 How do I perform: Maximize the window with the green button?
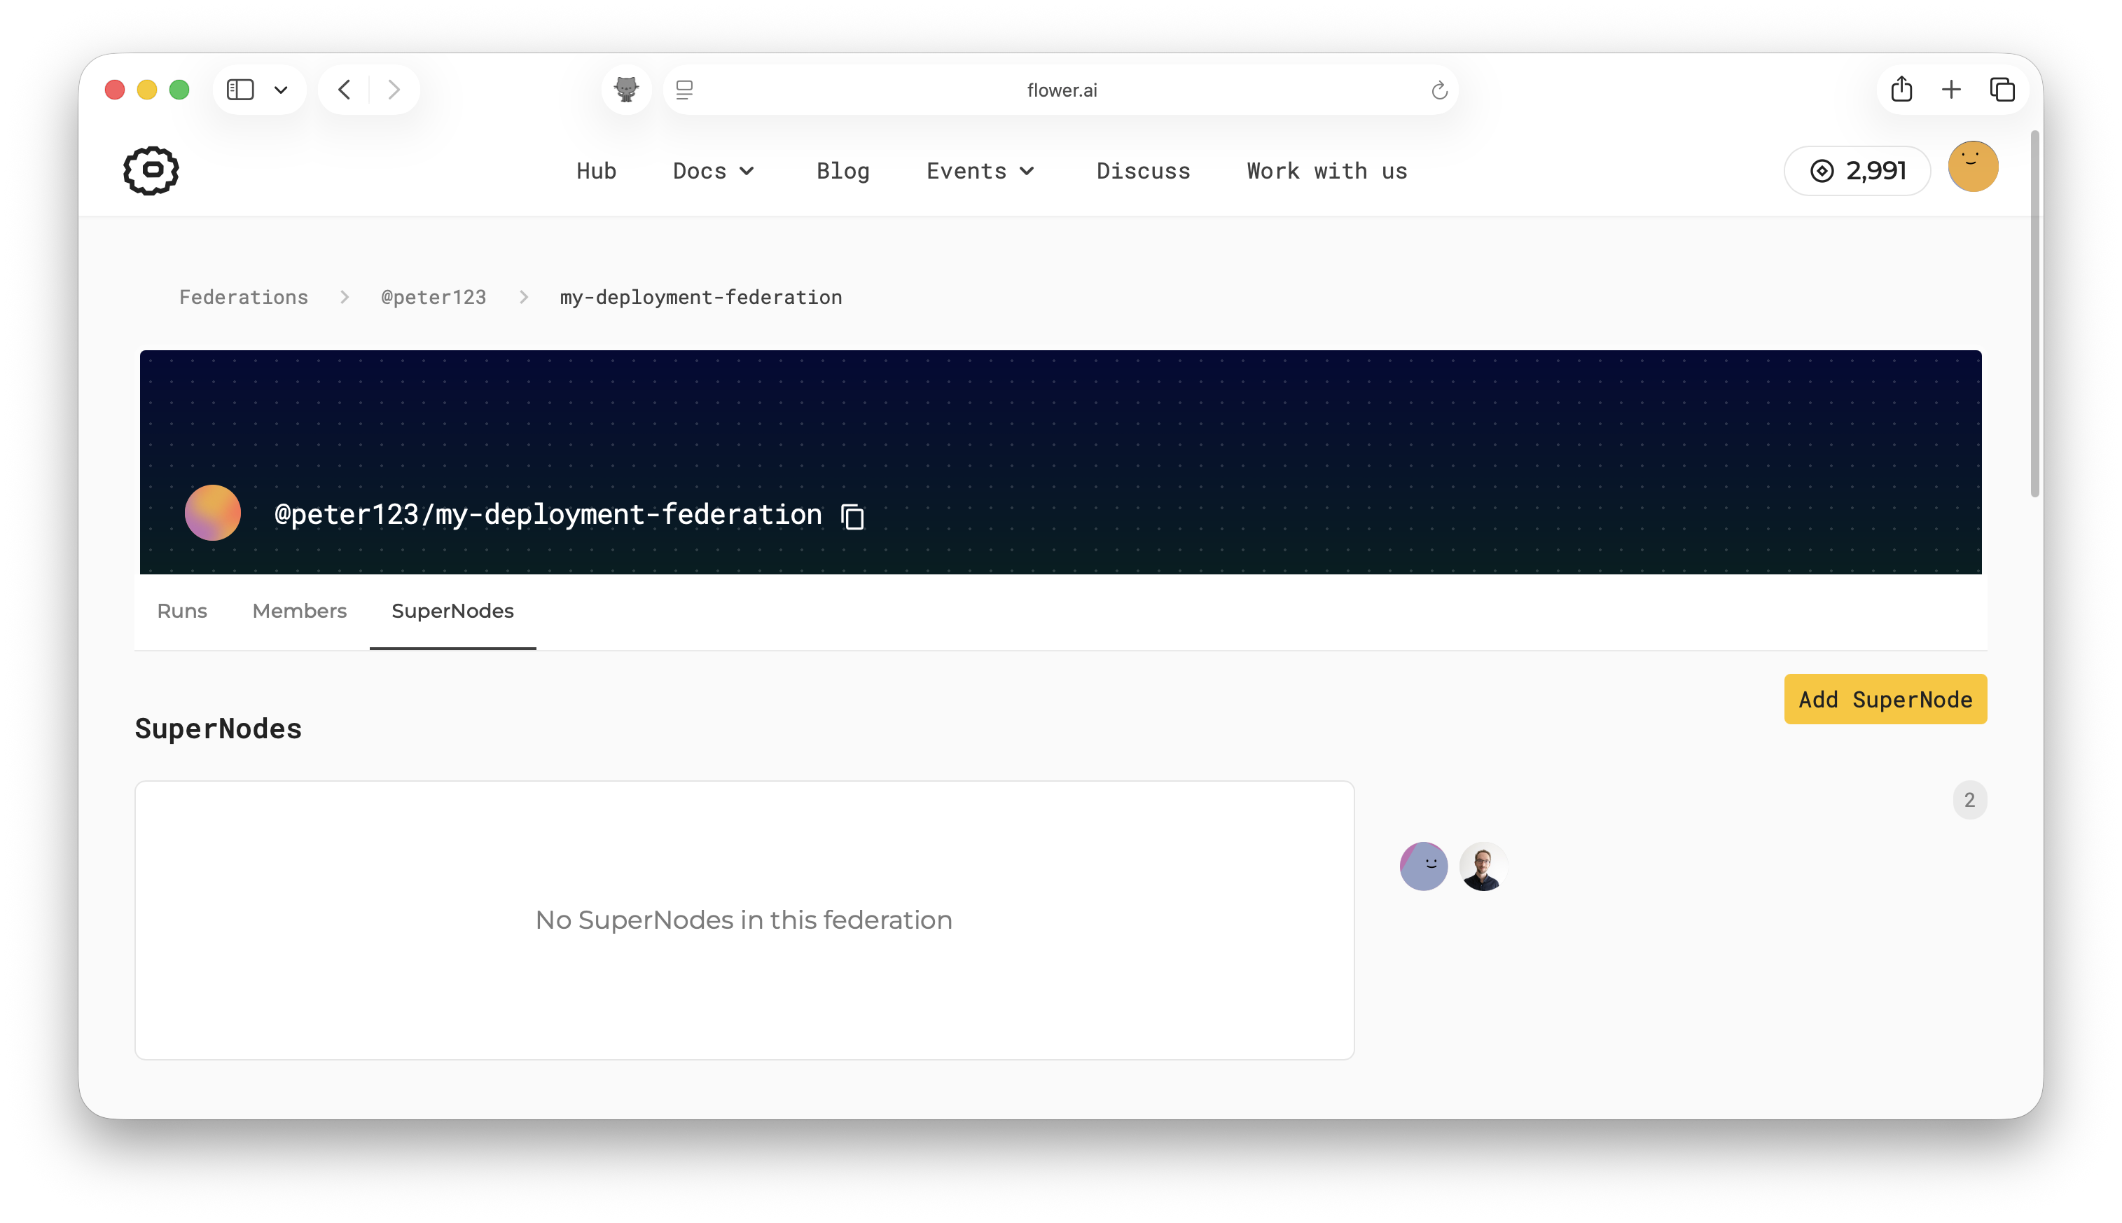pyautogui.click(x=179, y=89)
